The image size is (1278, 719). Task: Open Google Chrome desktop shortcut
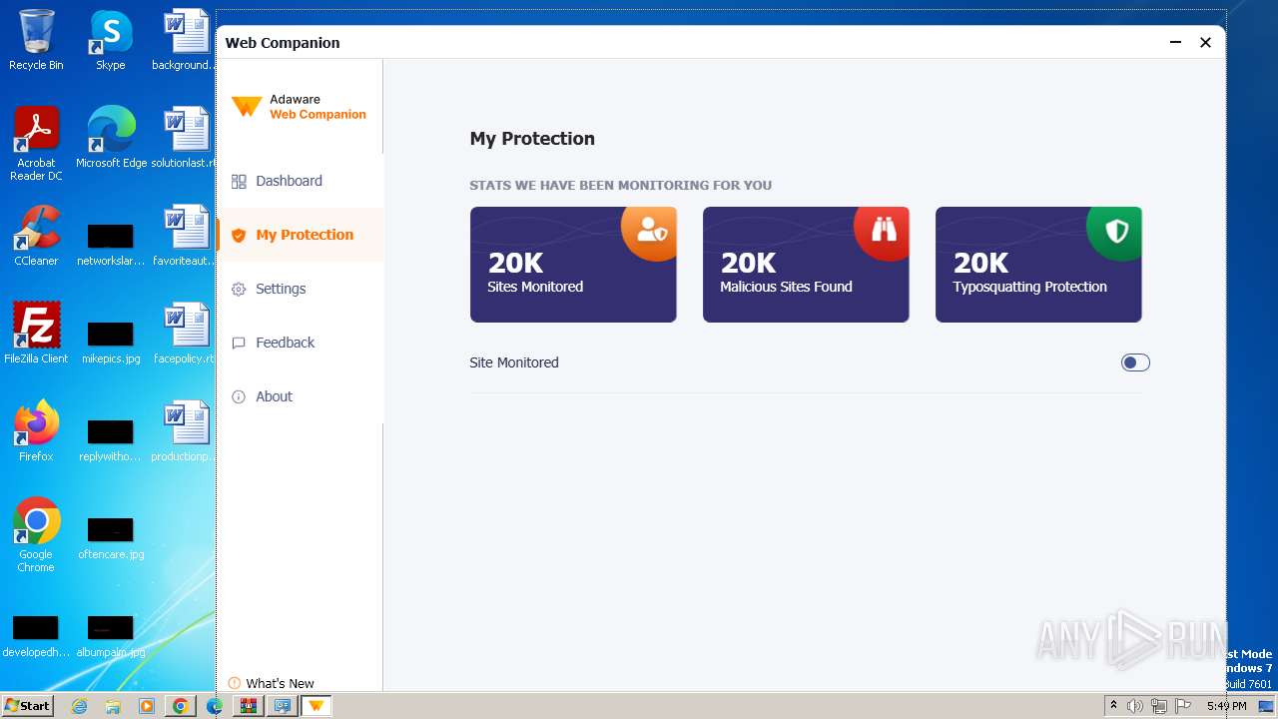pos(36,535)
